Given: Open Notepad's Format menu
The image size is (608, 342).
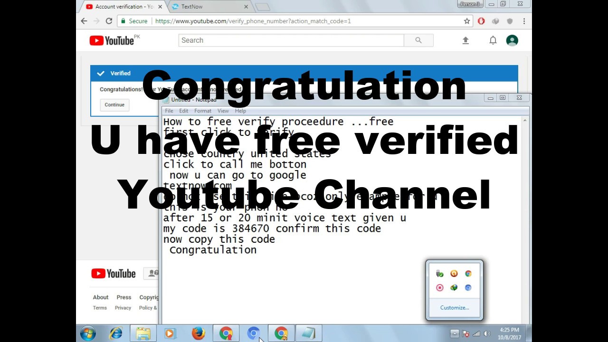Looking at the screenshot, I should (x=203, y=111).
